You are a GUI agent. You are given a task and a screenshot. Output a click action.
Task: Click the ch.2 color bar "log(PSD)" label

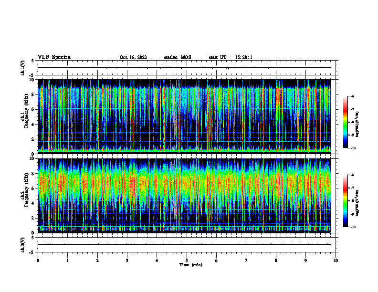click(357, 203)
